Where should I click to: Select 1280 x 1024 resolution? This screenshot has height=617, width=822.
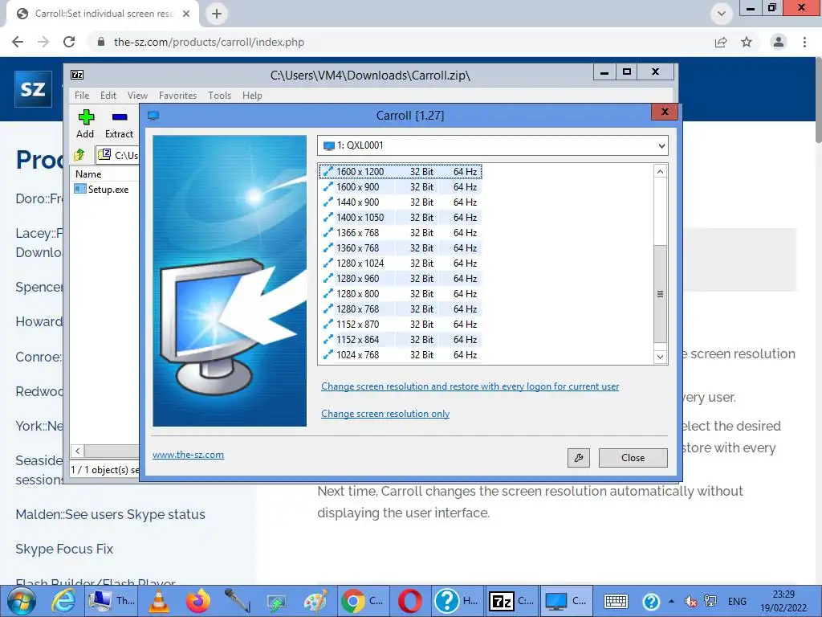point(400,263)
